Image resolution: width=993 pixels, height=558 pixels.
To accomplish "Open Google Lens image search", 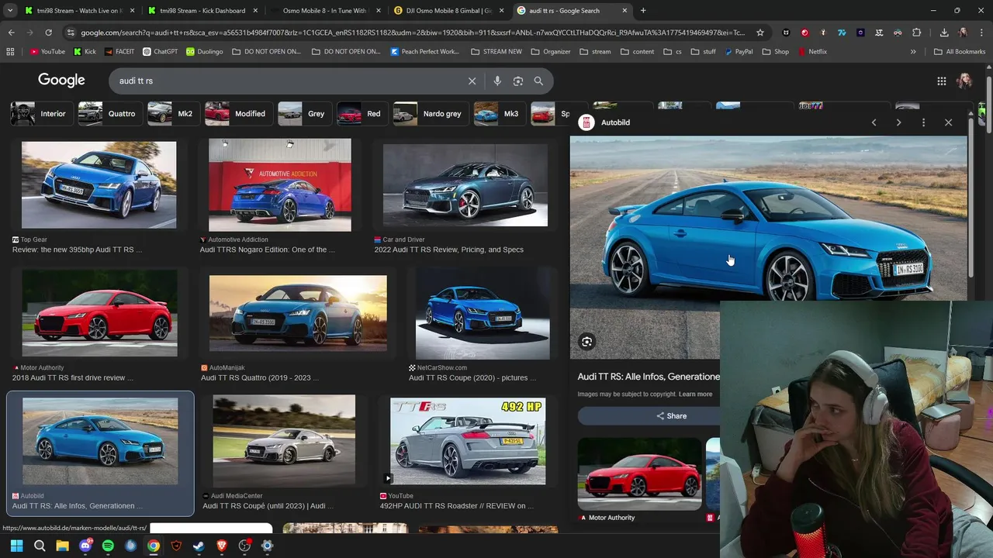I will point(517,81).
